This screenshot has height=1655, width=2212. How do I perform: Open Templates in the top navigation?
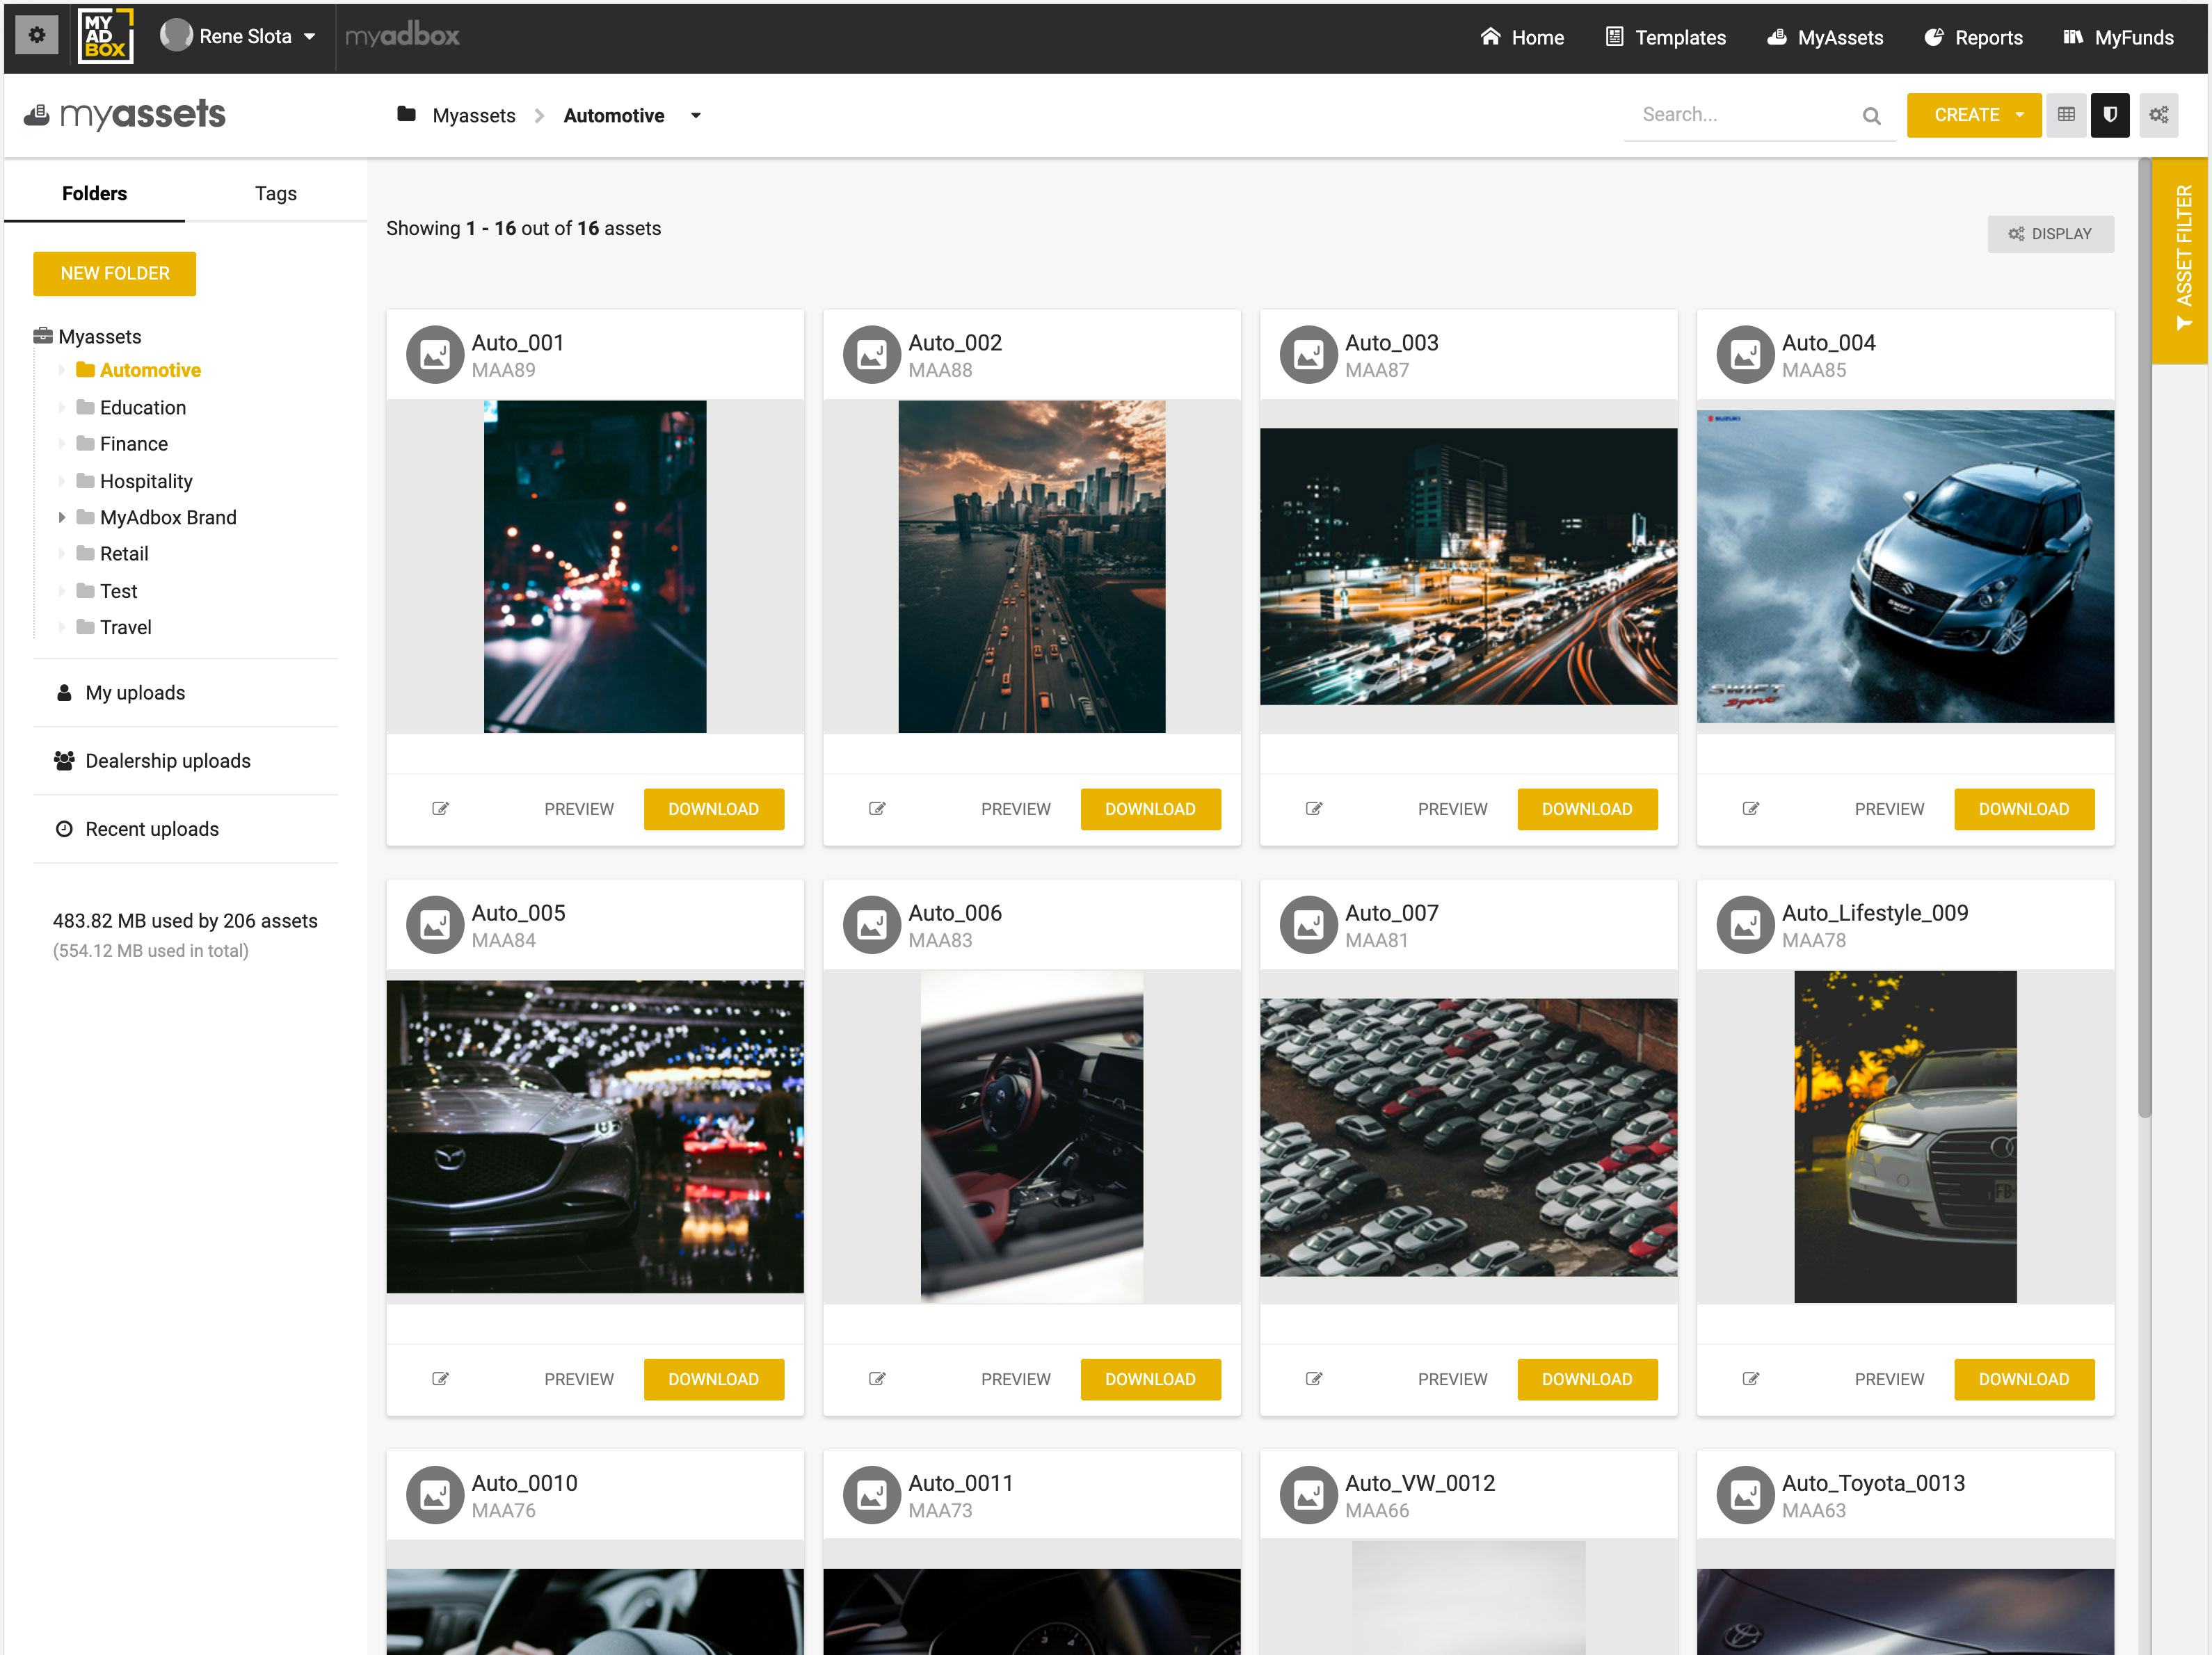click(x=1665, y=37)
